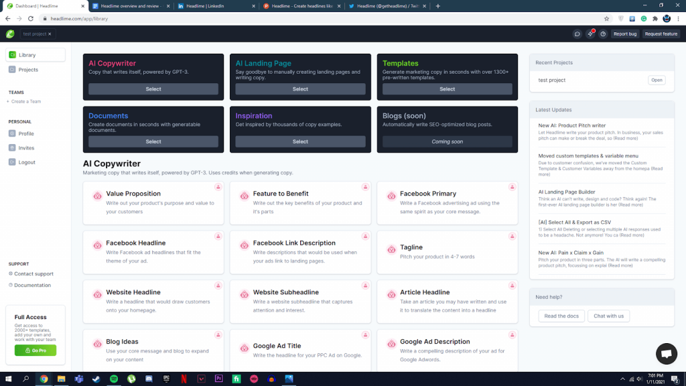The width and height of the screenshot is (686, 386).
Task: Open the Contact support link
Action: pos(31,274)
